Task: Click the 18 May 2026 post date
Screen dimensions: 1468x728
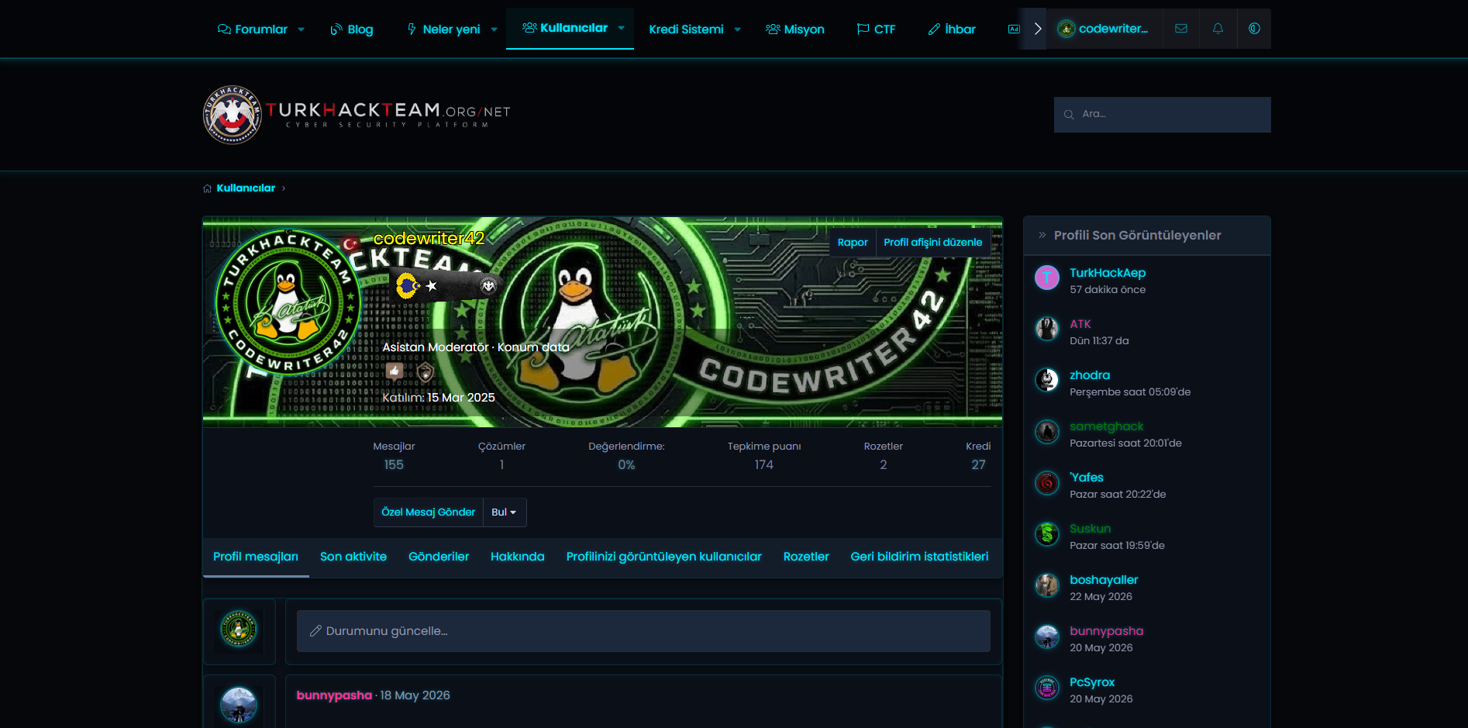Action: coord(415,695)
